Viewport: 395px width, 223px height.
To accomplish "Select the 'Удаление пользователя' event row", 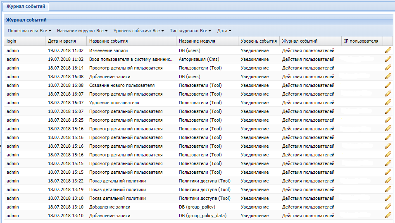I will [114, 103].
